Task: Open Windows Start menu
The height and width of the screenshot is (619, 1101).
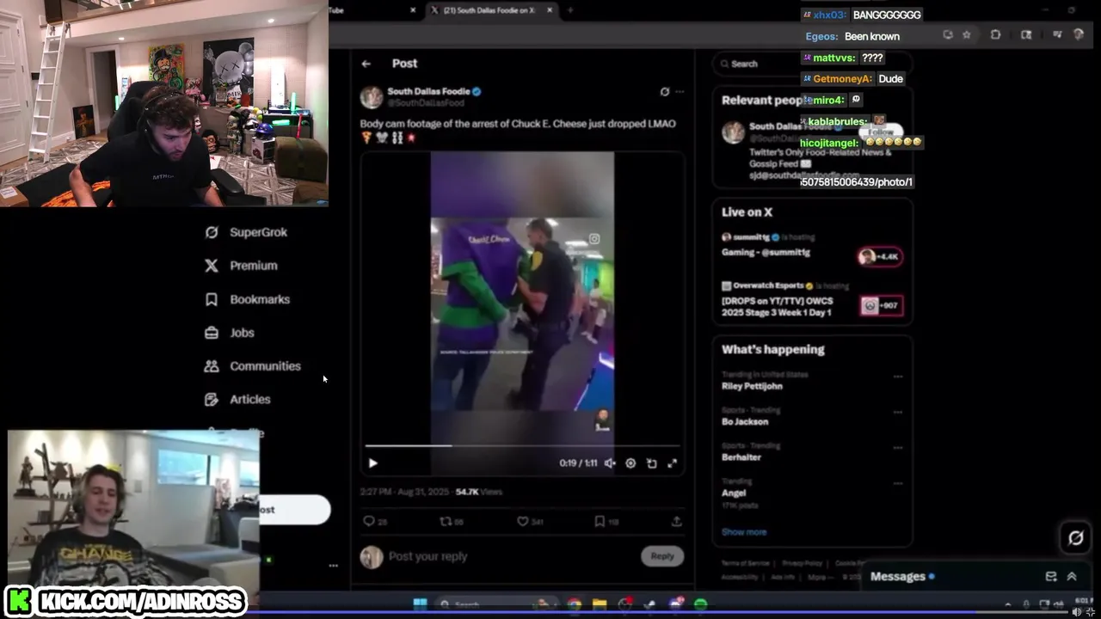Action: [420, 604]
